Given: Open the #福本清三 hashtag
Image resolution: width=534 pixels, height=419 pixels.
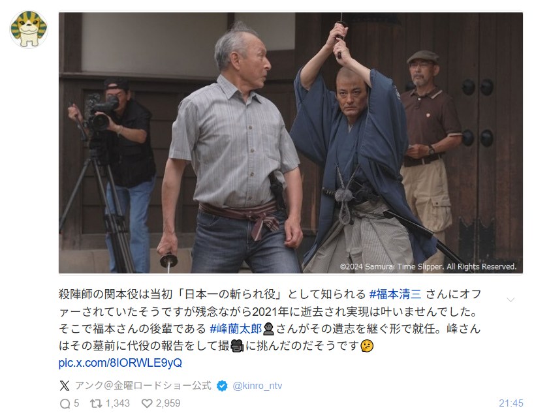Looking at the screenshot, I should click(396, 294).
